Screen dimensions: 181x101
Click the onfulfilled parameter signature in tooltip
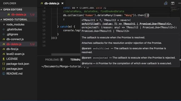[x=127, y=24]
